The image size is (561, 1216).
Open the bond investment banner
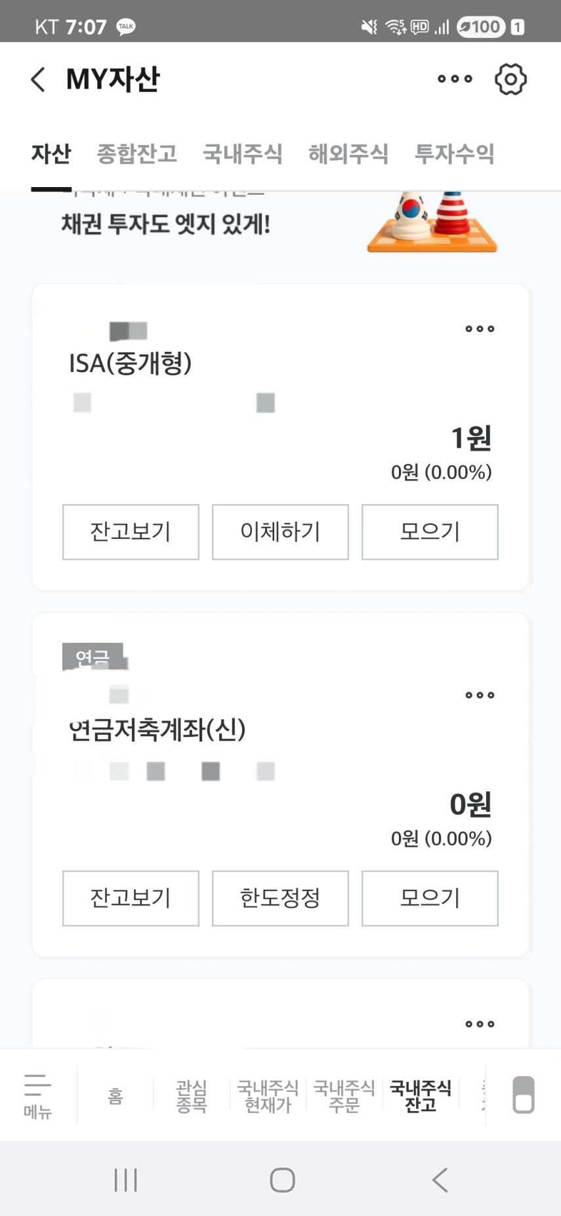(280, 224)
